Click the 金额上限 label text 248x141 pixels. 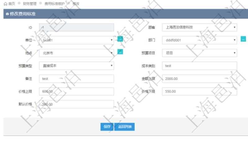148,79
